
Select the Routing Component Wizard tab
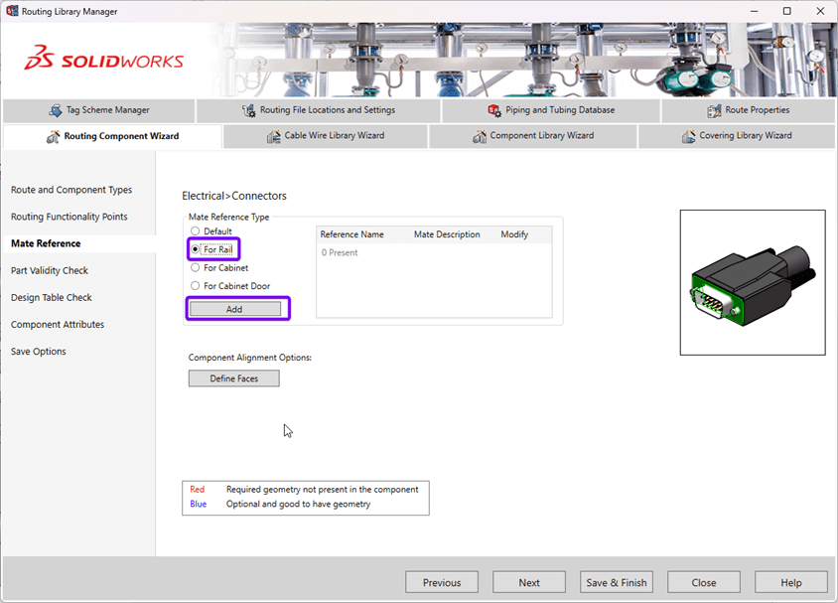pyautogui.click(x=112, y=136)
